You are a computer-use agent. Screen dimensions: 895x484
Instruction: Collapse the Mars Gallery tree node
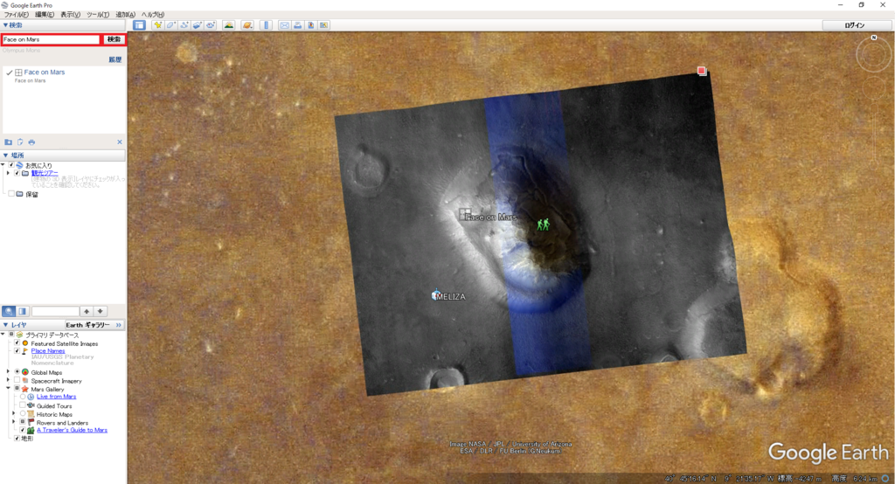point(9,390)
